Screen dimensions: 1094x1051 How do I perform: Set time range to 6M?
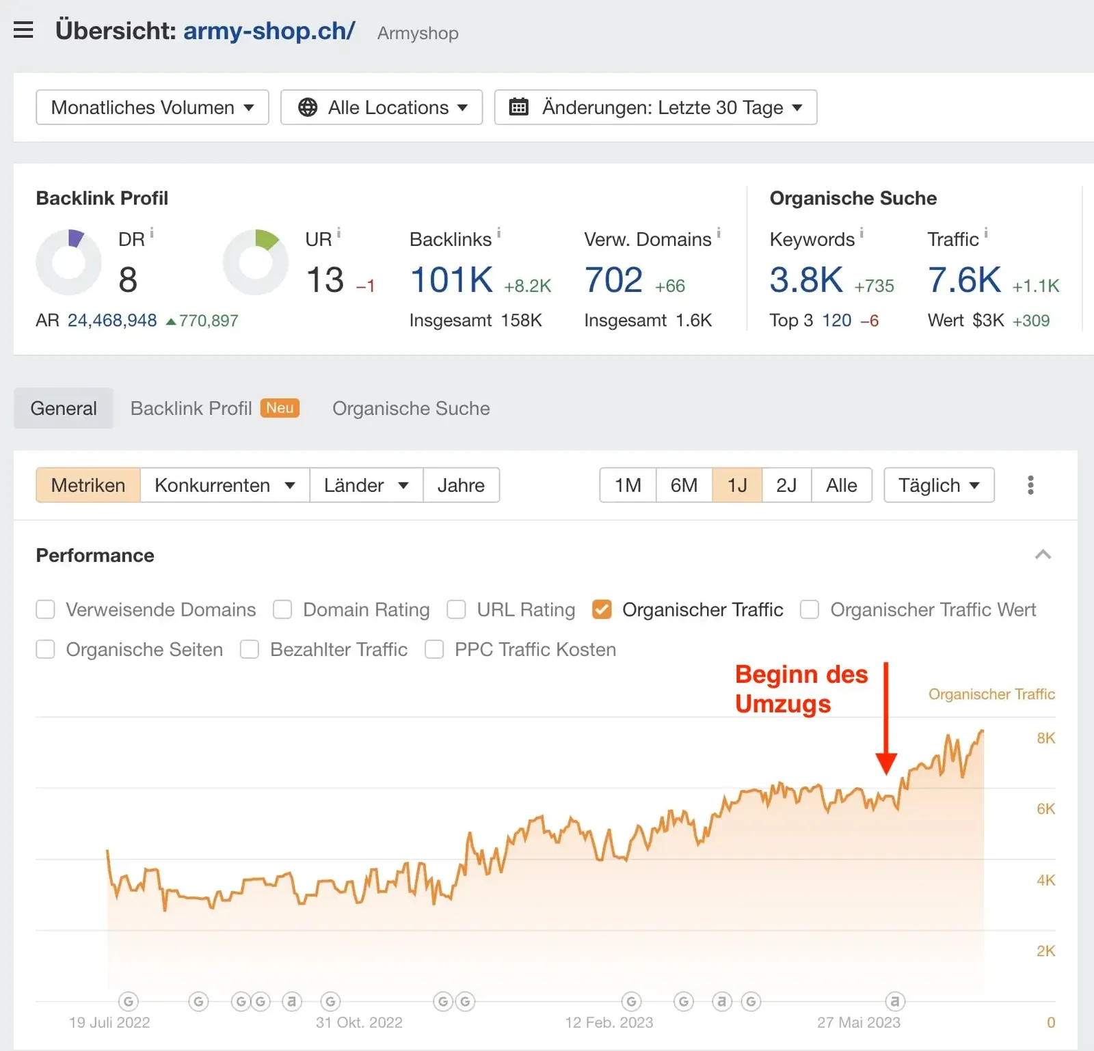tap(684, 485)
